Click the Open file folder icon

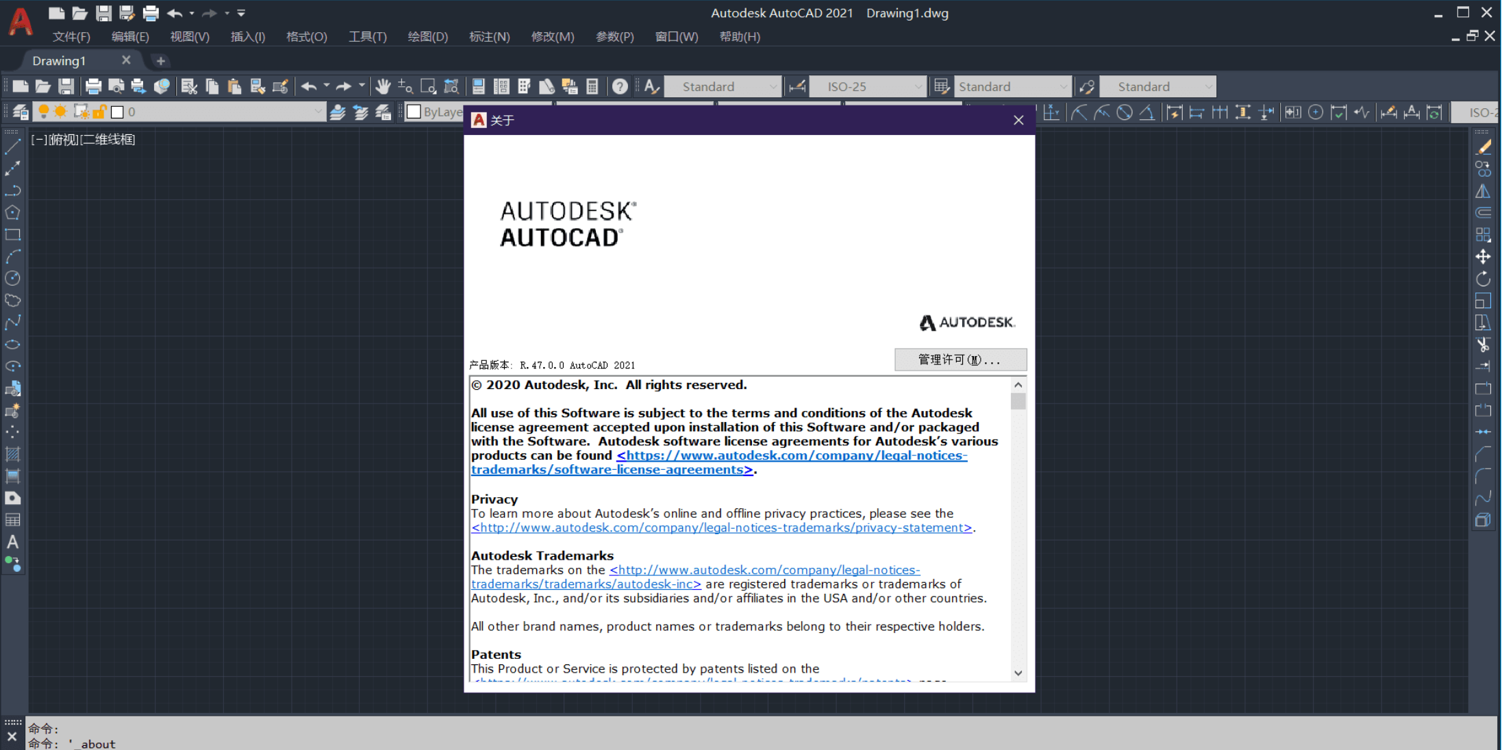point(43,86)
